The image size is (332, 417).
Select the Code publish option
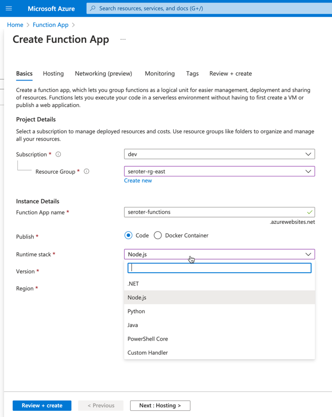click(x=129, y=236)
